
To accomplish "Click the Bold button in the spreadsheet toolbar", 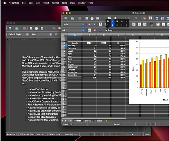I will click(x=100, y=24).
